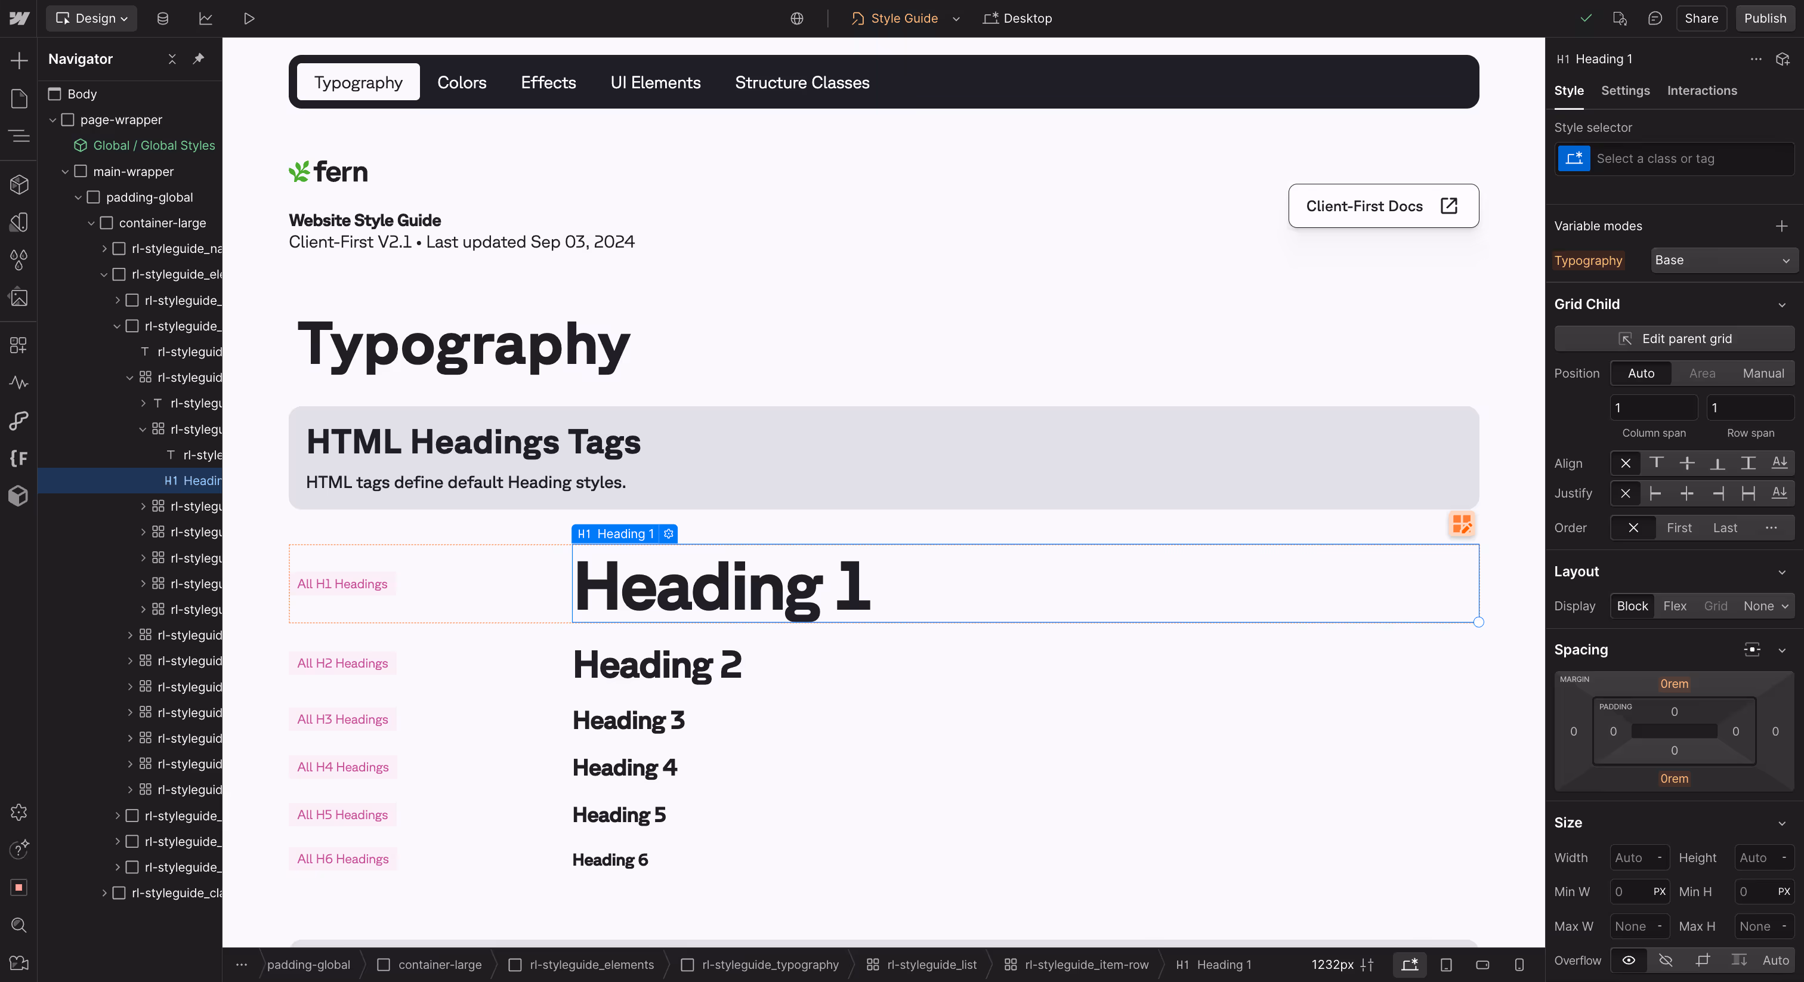Open the Add Elements panel
Screen dimensions: 1804x982
(x=19, y=60)
